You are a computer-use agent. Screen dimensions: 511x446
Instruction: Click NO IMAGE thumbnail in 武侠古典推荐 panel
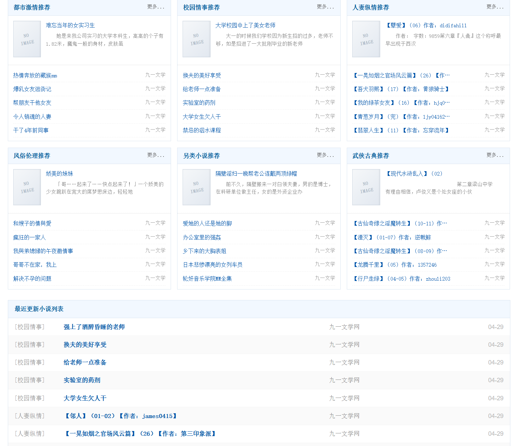point(366,187)
